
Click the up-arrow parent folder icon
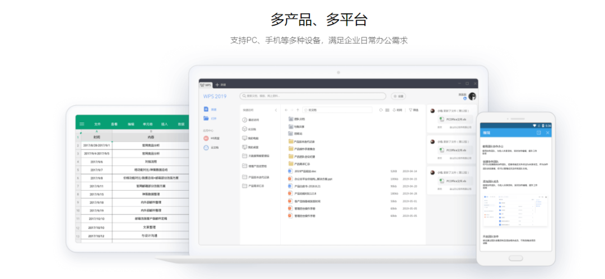[297, 110]
